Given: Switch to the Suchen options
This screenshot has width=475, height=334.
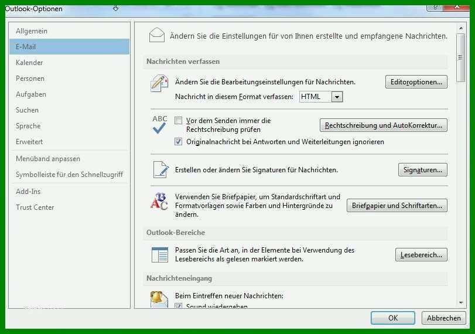Looking at the screenshot, I should click(x=69, y=110).
